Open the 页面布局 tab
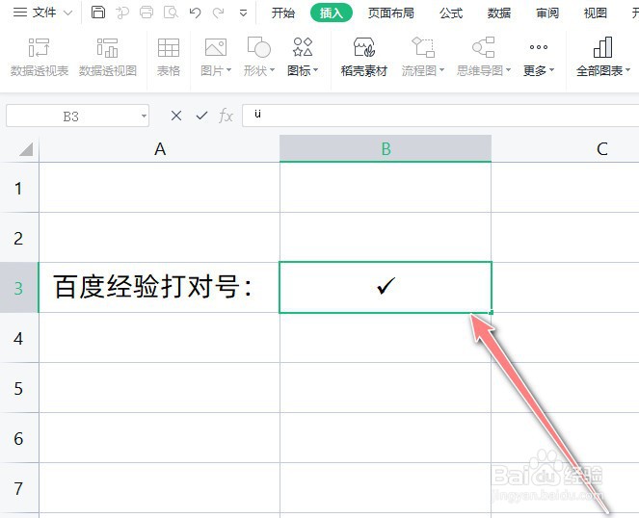 coord(390,13)
